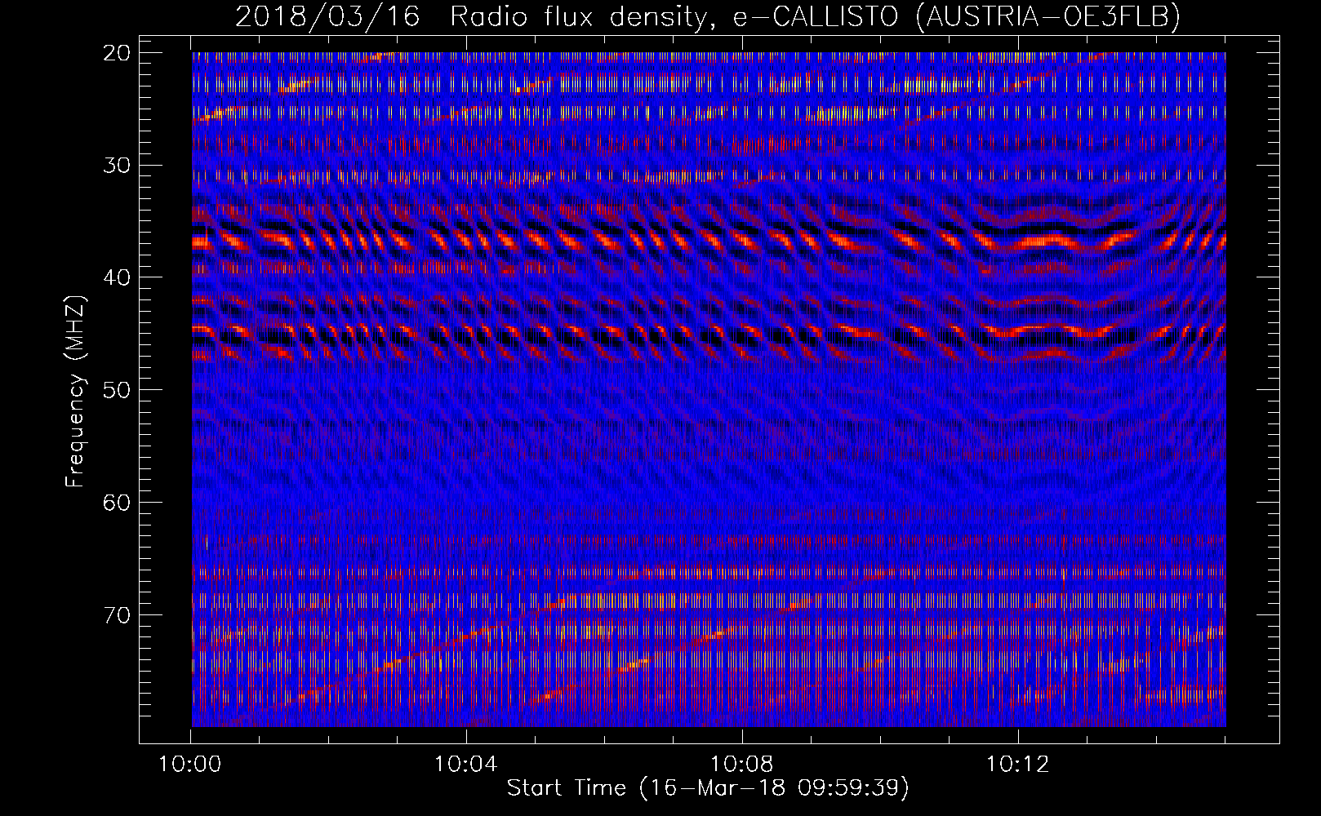Click the "Frequency (MHZ)" y-axis label

[x=75, y=392]
